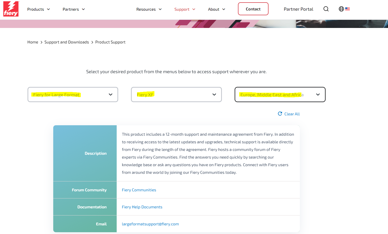Click the Fiery logo icon

(11, 9)
